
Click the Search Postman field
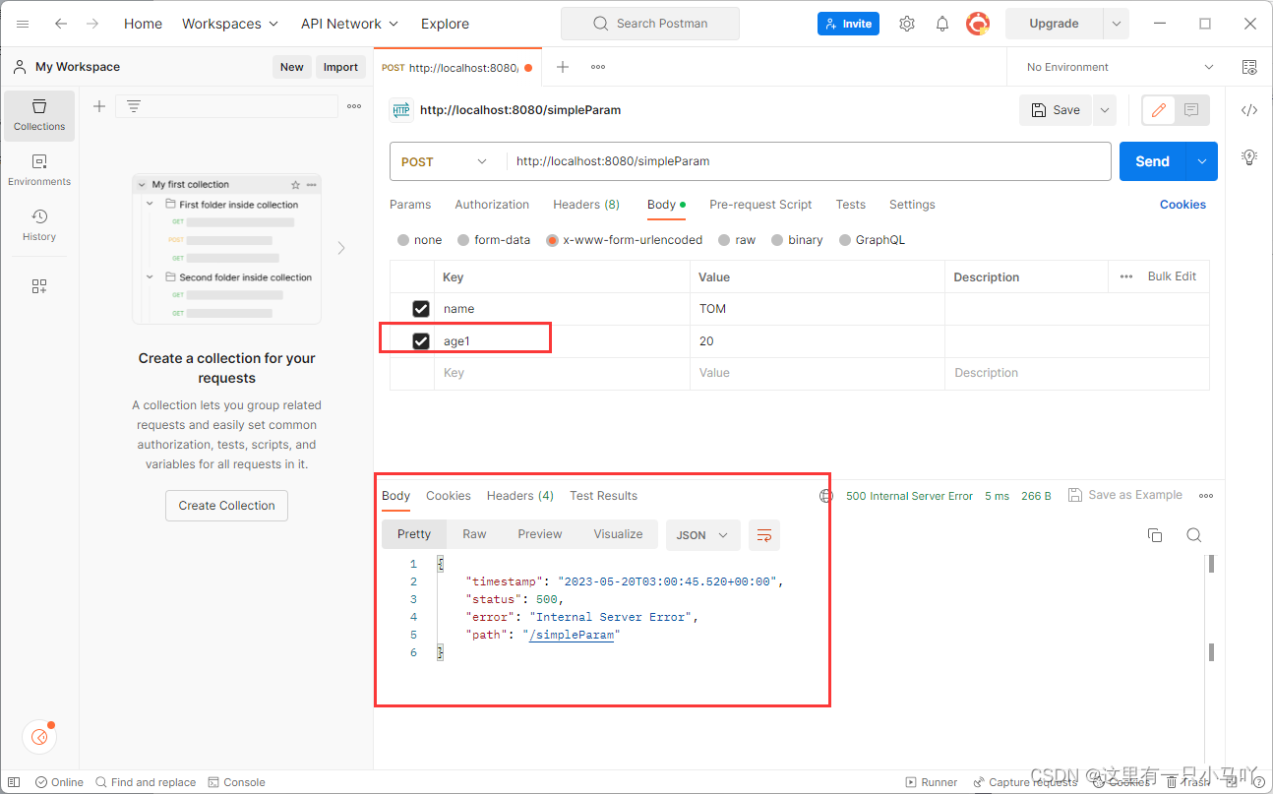click(x=649, y=24)
